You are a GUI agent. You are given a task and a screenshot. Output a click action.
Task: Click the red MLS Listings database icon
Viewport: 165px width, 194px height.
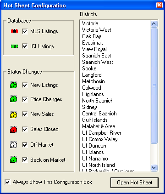click(14, 31)
